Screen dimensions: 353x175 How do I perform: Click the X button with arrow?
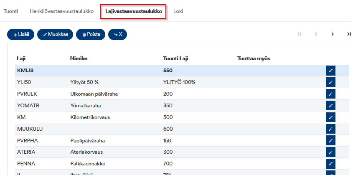coord(117,35)
